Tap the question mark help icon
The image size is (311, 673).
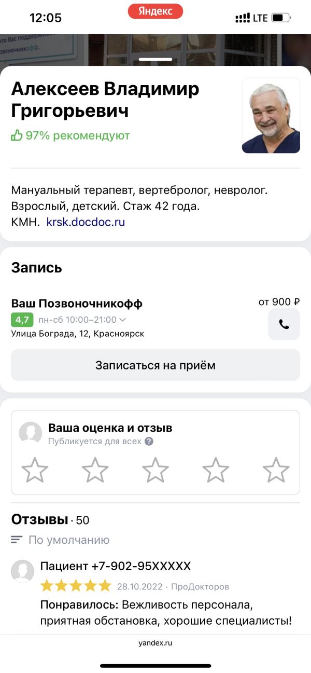149,442
